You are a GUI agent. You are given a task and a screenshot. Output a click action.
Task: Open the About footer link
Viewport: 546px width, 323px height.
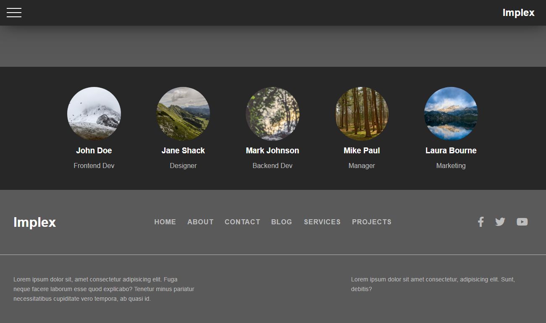pyautogui.click(x=200, y=222)
